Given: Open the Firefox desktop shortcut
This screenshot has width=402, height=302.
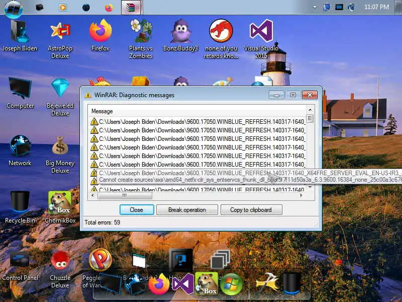Looking at the screenshot, I should point(100,35).
